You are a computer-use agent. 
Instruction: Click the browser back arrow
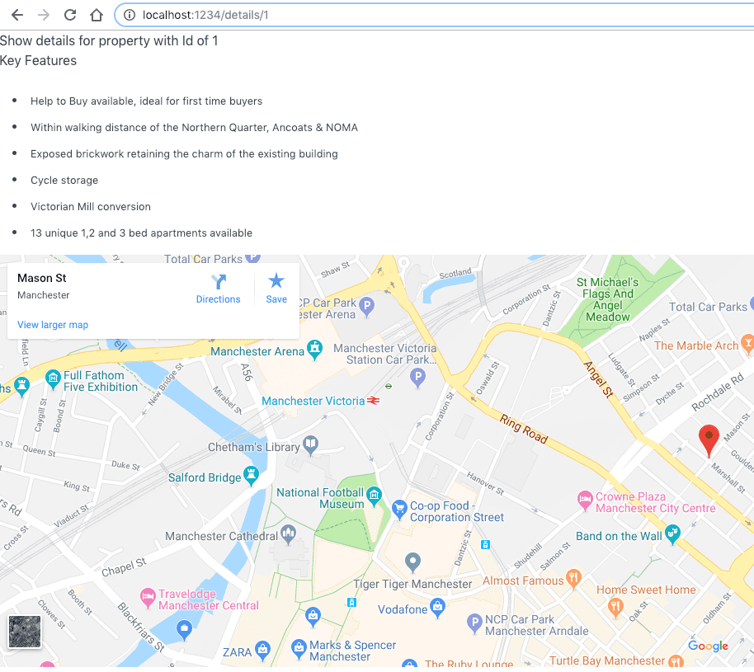pos(17,15)
